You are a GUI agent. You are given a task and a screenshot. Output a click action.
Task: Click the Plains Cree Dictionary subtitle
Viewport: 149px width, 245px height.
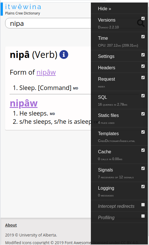23,13
